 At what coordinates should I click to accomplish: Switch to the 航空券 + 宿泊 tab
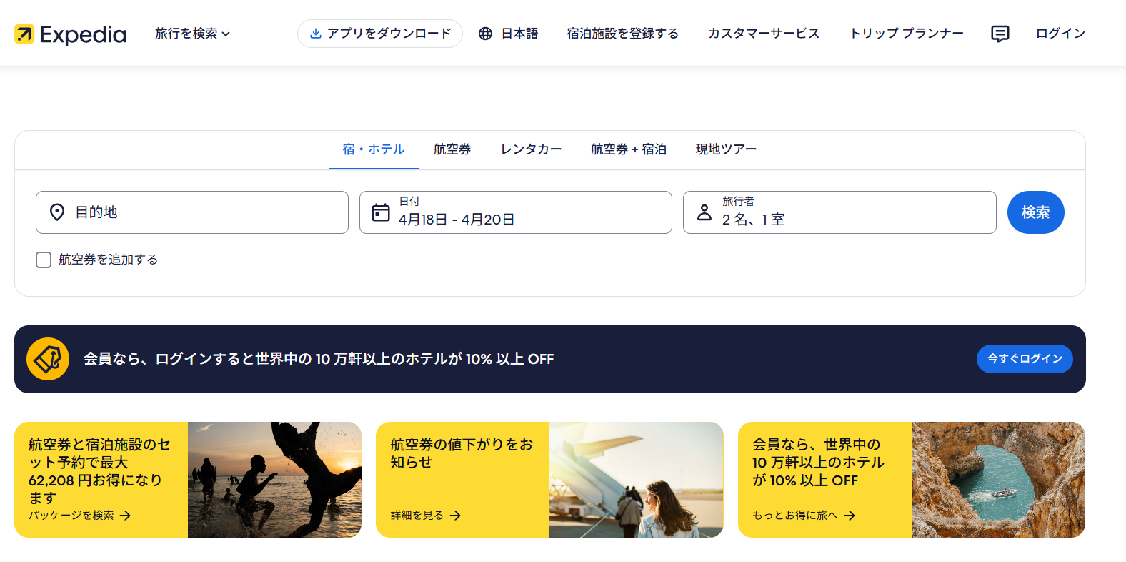tap(629, 149)
